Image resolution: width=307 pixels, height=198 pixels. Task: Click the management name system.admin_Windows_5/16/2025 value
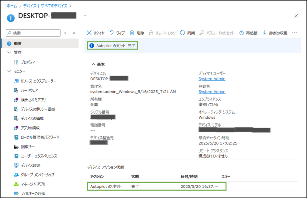point(133,91)
